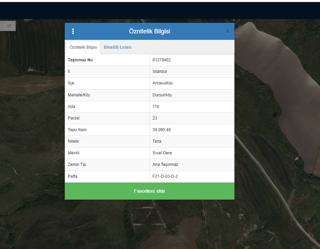Click the Mahalle/Köy row label
Screen dimensions: 320x249
[x=79, y=95]
